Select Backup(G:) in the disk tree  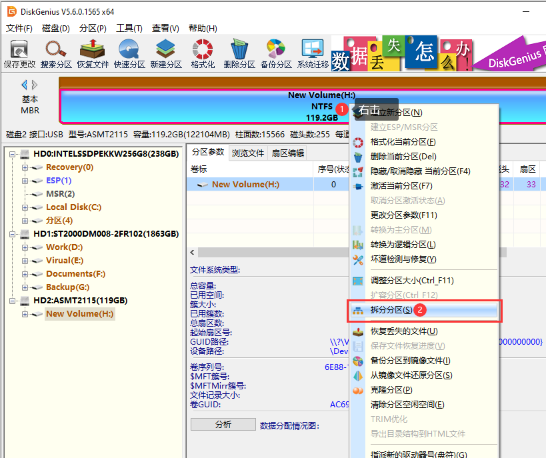tap(67, 287)
